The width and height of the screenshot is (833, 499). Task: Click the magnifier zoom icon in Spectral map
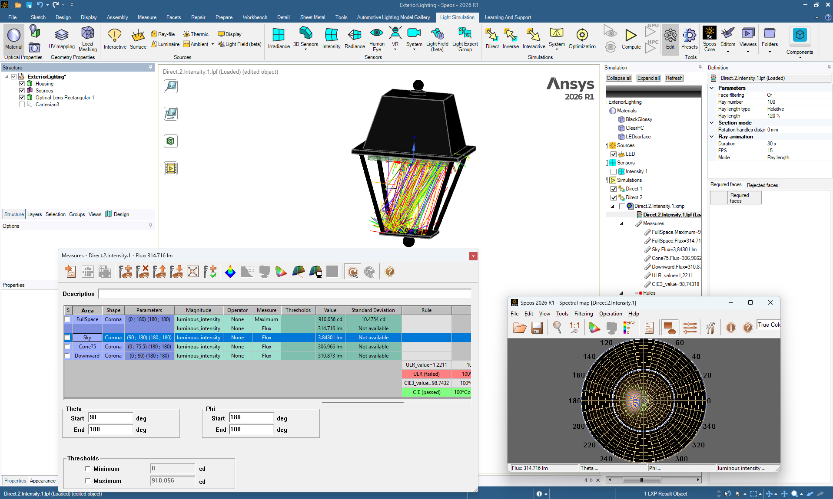pos(557,328)
